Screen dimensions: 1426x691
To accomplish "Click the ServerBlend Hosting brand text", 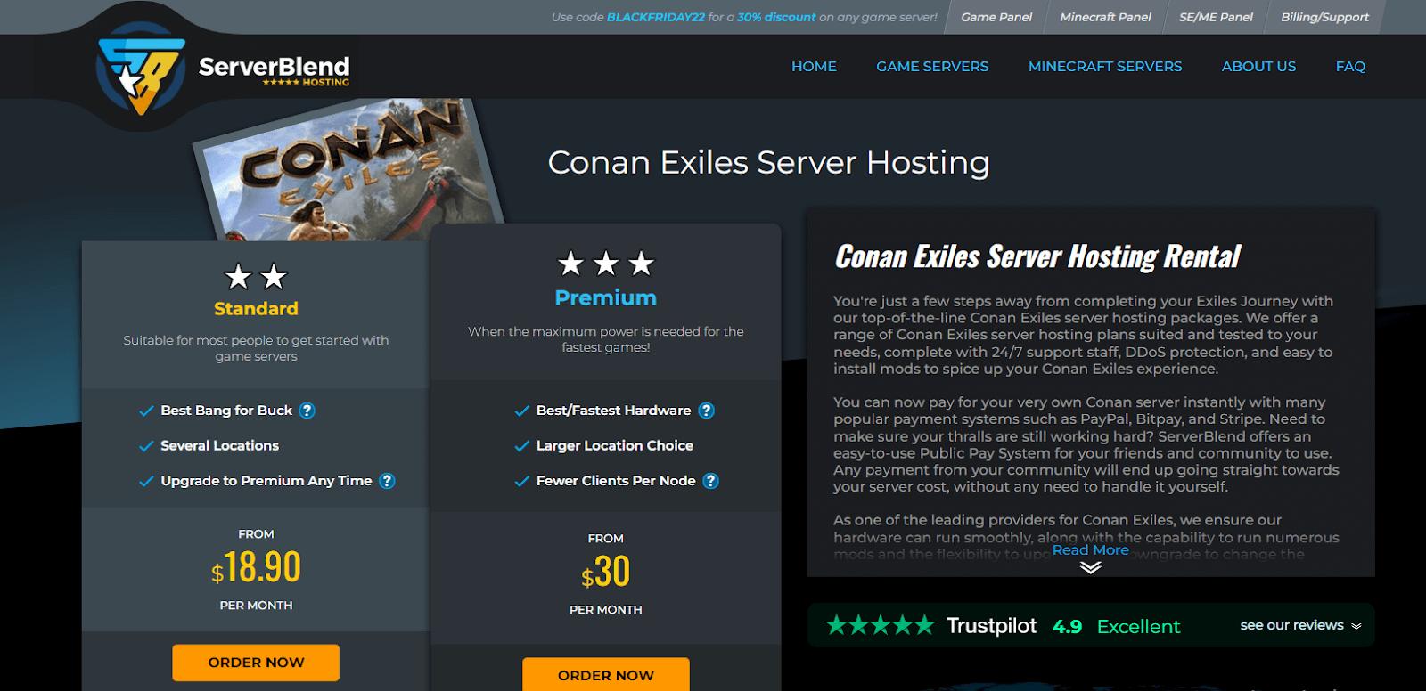I will (274, 70).
